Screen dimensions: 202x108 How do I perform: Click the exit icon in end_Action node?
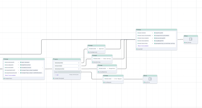(x=191, y=39)
